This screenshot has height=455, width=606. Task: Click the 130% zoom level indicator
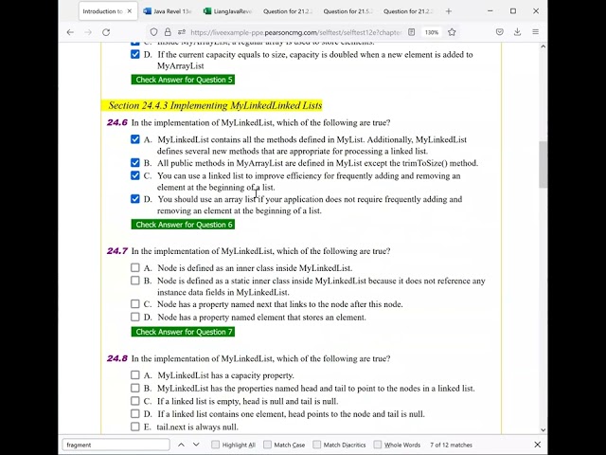(432, 32)
